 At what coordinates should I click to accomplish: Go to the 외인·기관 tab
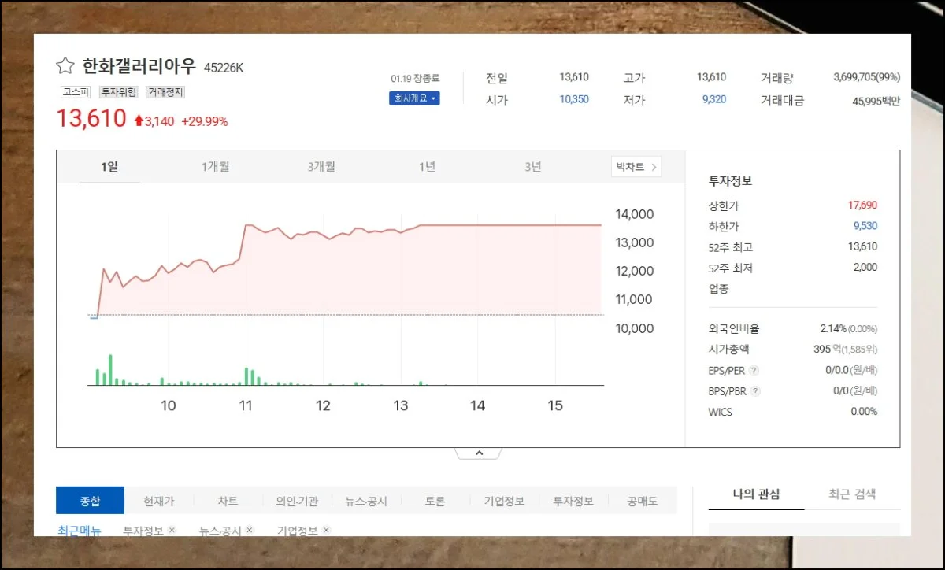[x=296, y=501]
